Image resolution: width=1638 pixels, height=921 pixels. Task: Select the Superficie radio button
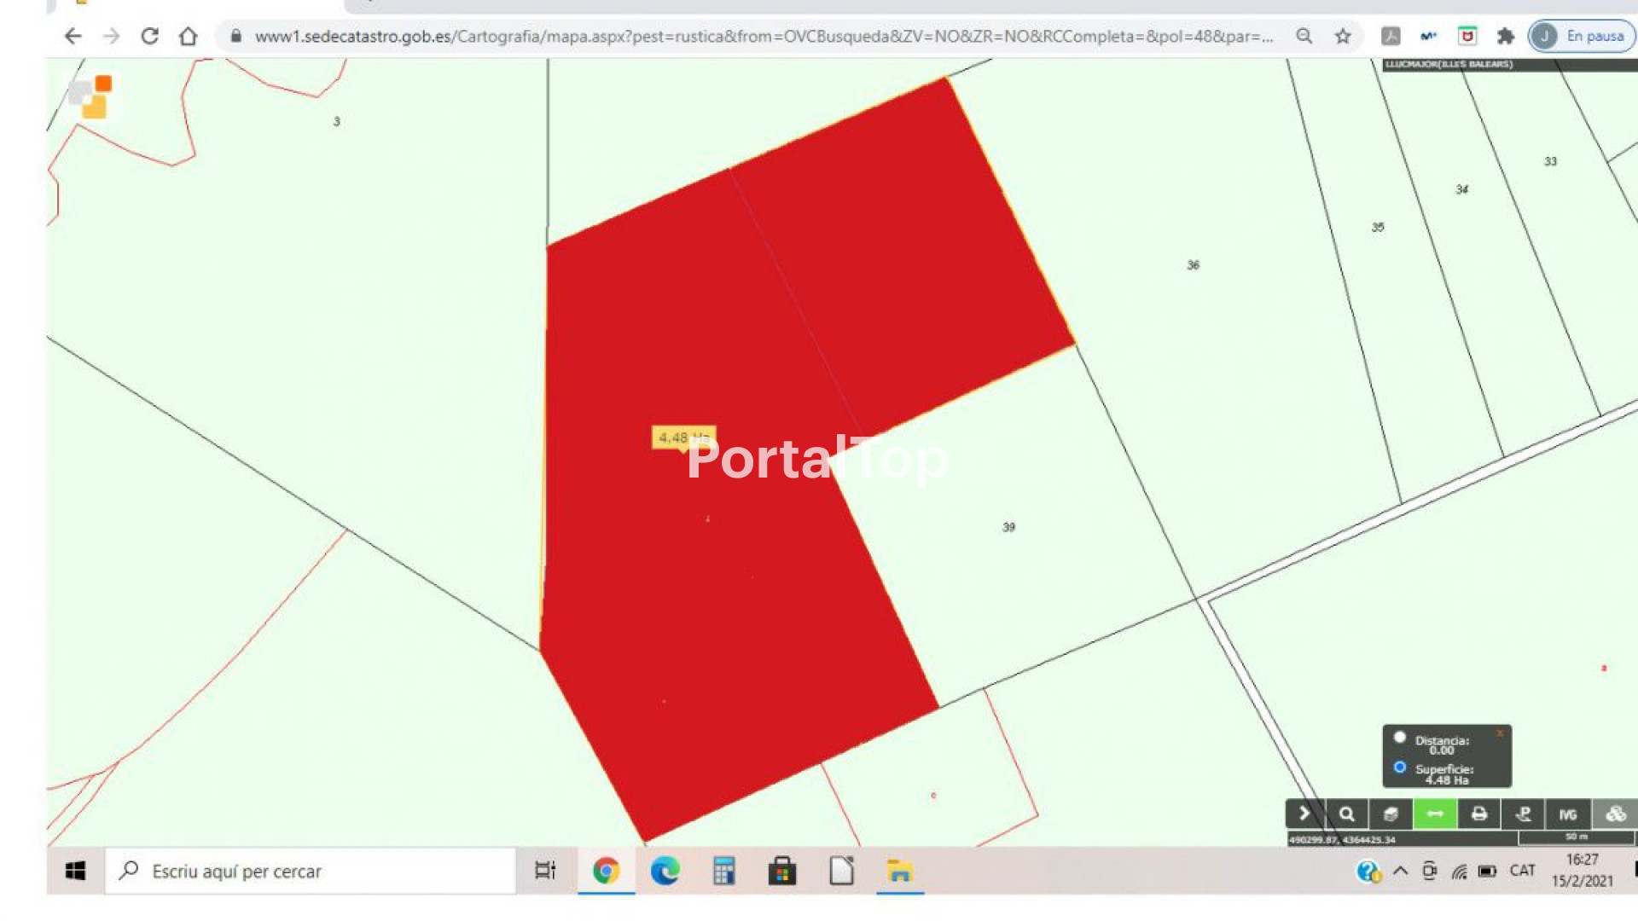(x=1400, y=767)
